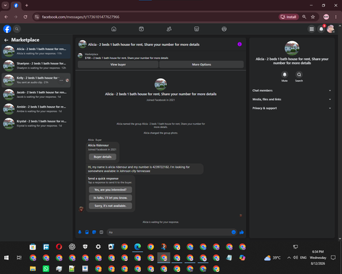
Task: Open the Jacob conversation in the list
Action: 36,95
